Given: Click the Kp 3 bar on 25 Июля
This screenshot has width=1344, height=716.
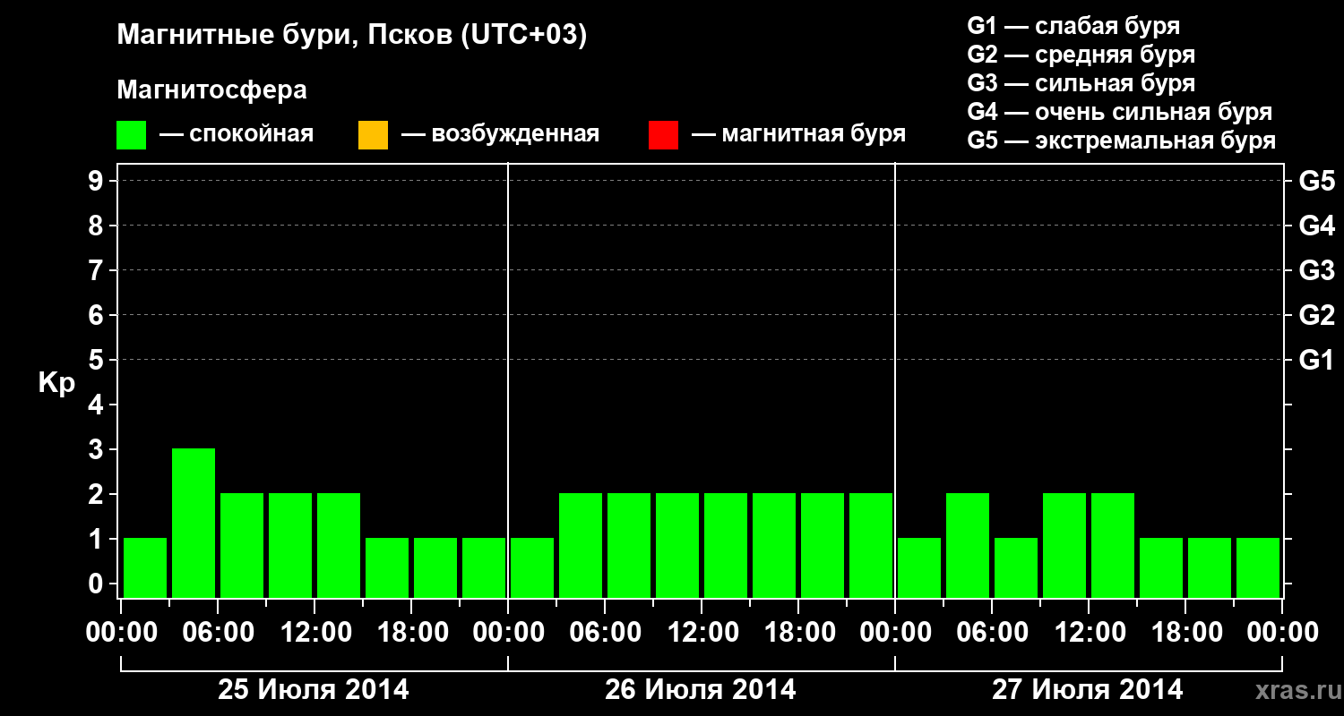Looking at the screenshot, I should point(194,523).
